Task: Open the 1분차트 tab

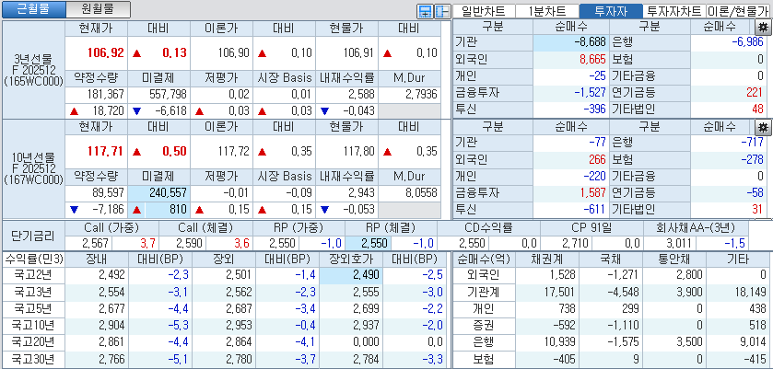Action: pos(546,11)
